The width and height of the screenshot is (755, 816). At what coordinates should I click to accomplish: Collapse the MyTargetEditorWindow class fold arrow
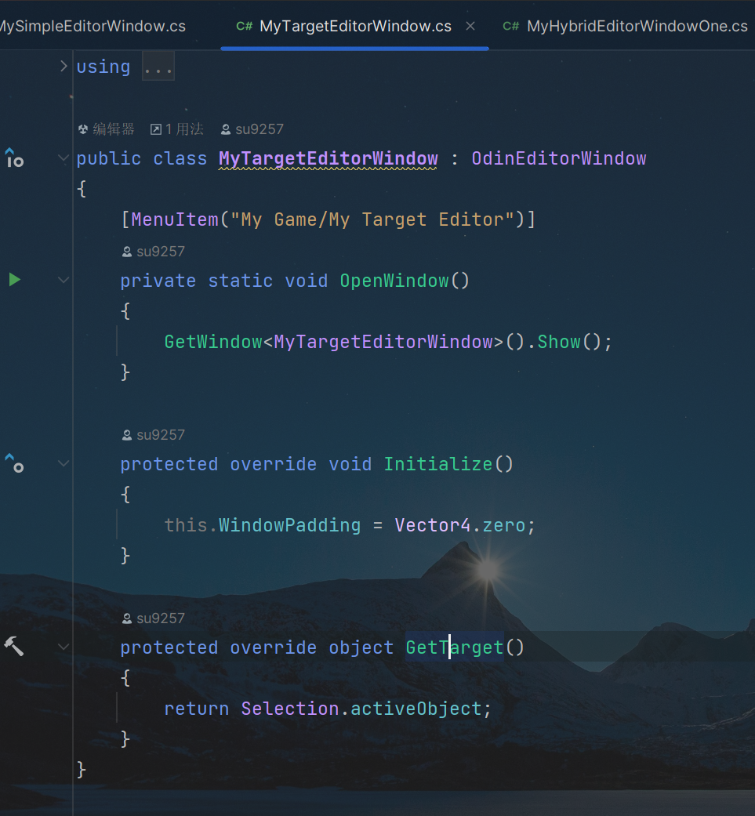coord(64,158)
